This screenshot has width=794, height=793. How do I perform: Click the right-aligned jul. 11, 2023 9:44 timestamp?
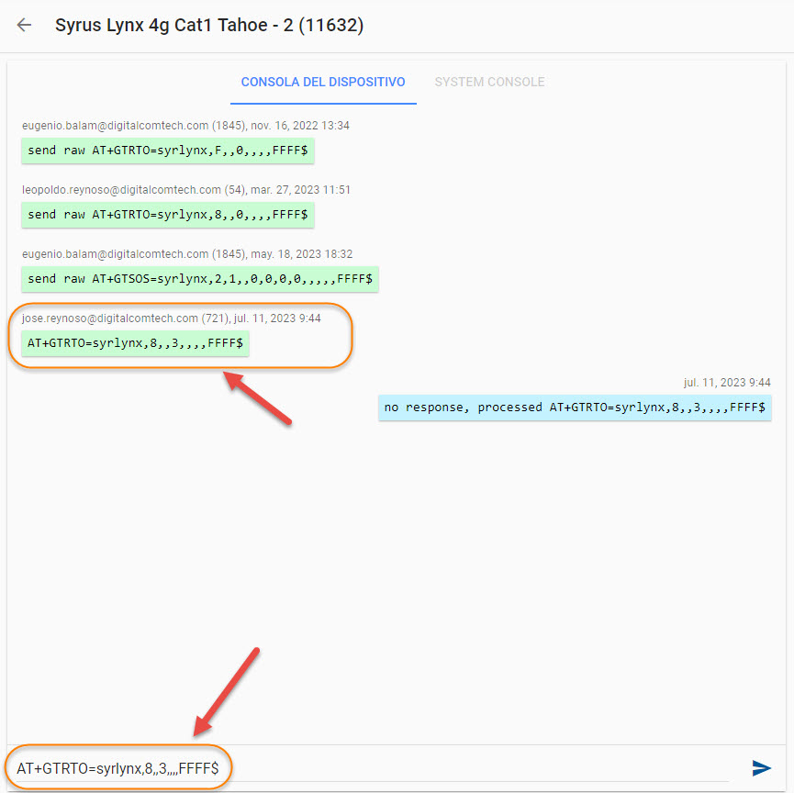tap(727, 383)
